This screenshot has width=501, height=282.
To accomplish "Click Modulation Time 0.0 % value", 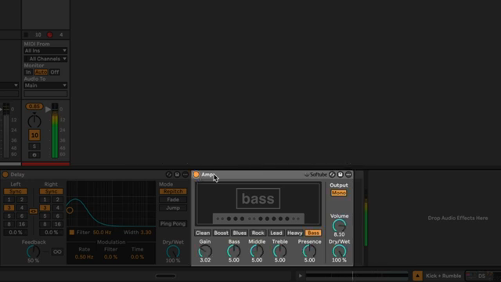I will 137,257.
